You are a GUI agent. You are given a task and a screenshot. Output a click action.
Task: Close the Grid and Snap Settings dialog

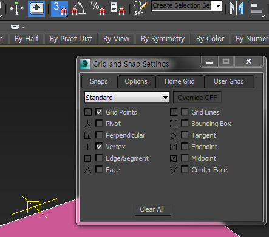pyautogui.click(x=249, y=62)
